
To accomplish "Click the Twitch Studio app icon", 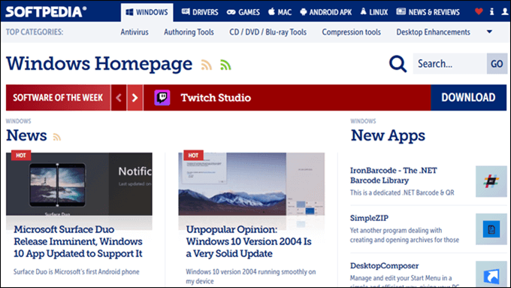I will point(162,98).
